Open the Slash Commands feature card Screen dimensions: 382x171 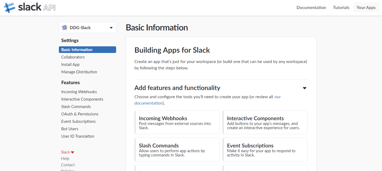point(177,150)
